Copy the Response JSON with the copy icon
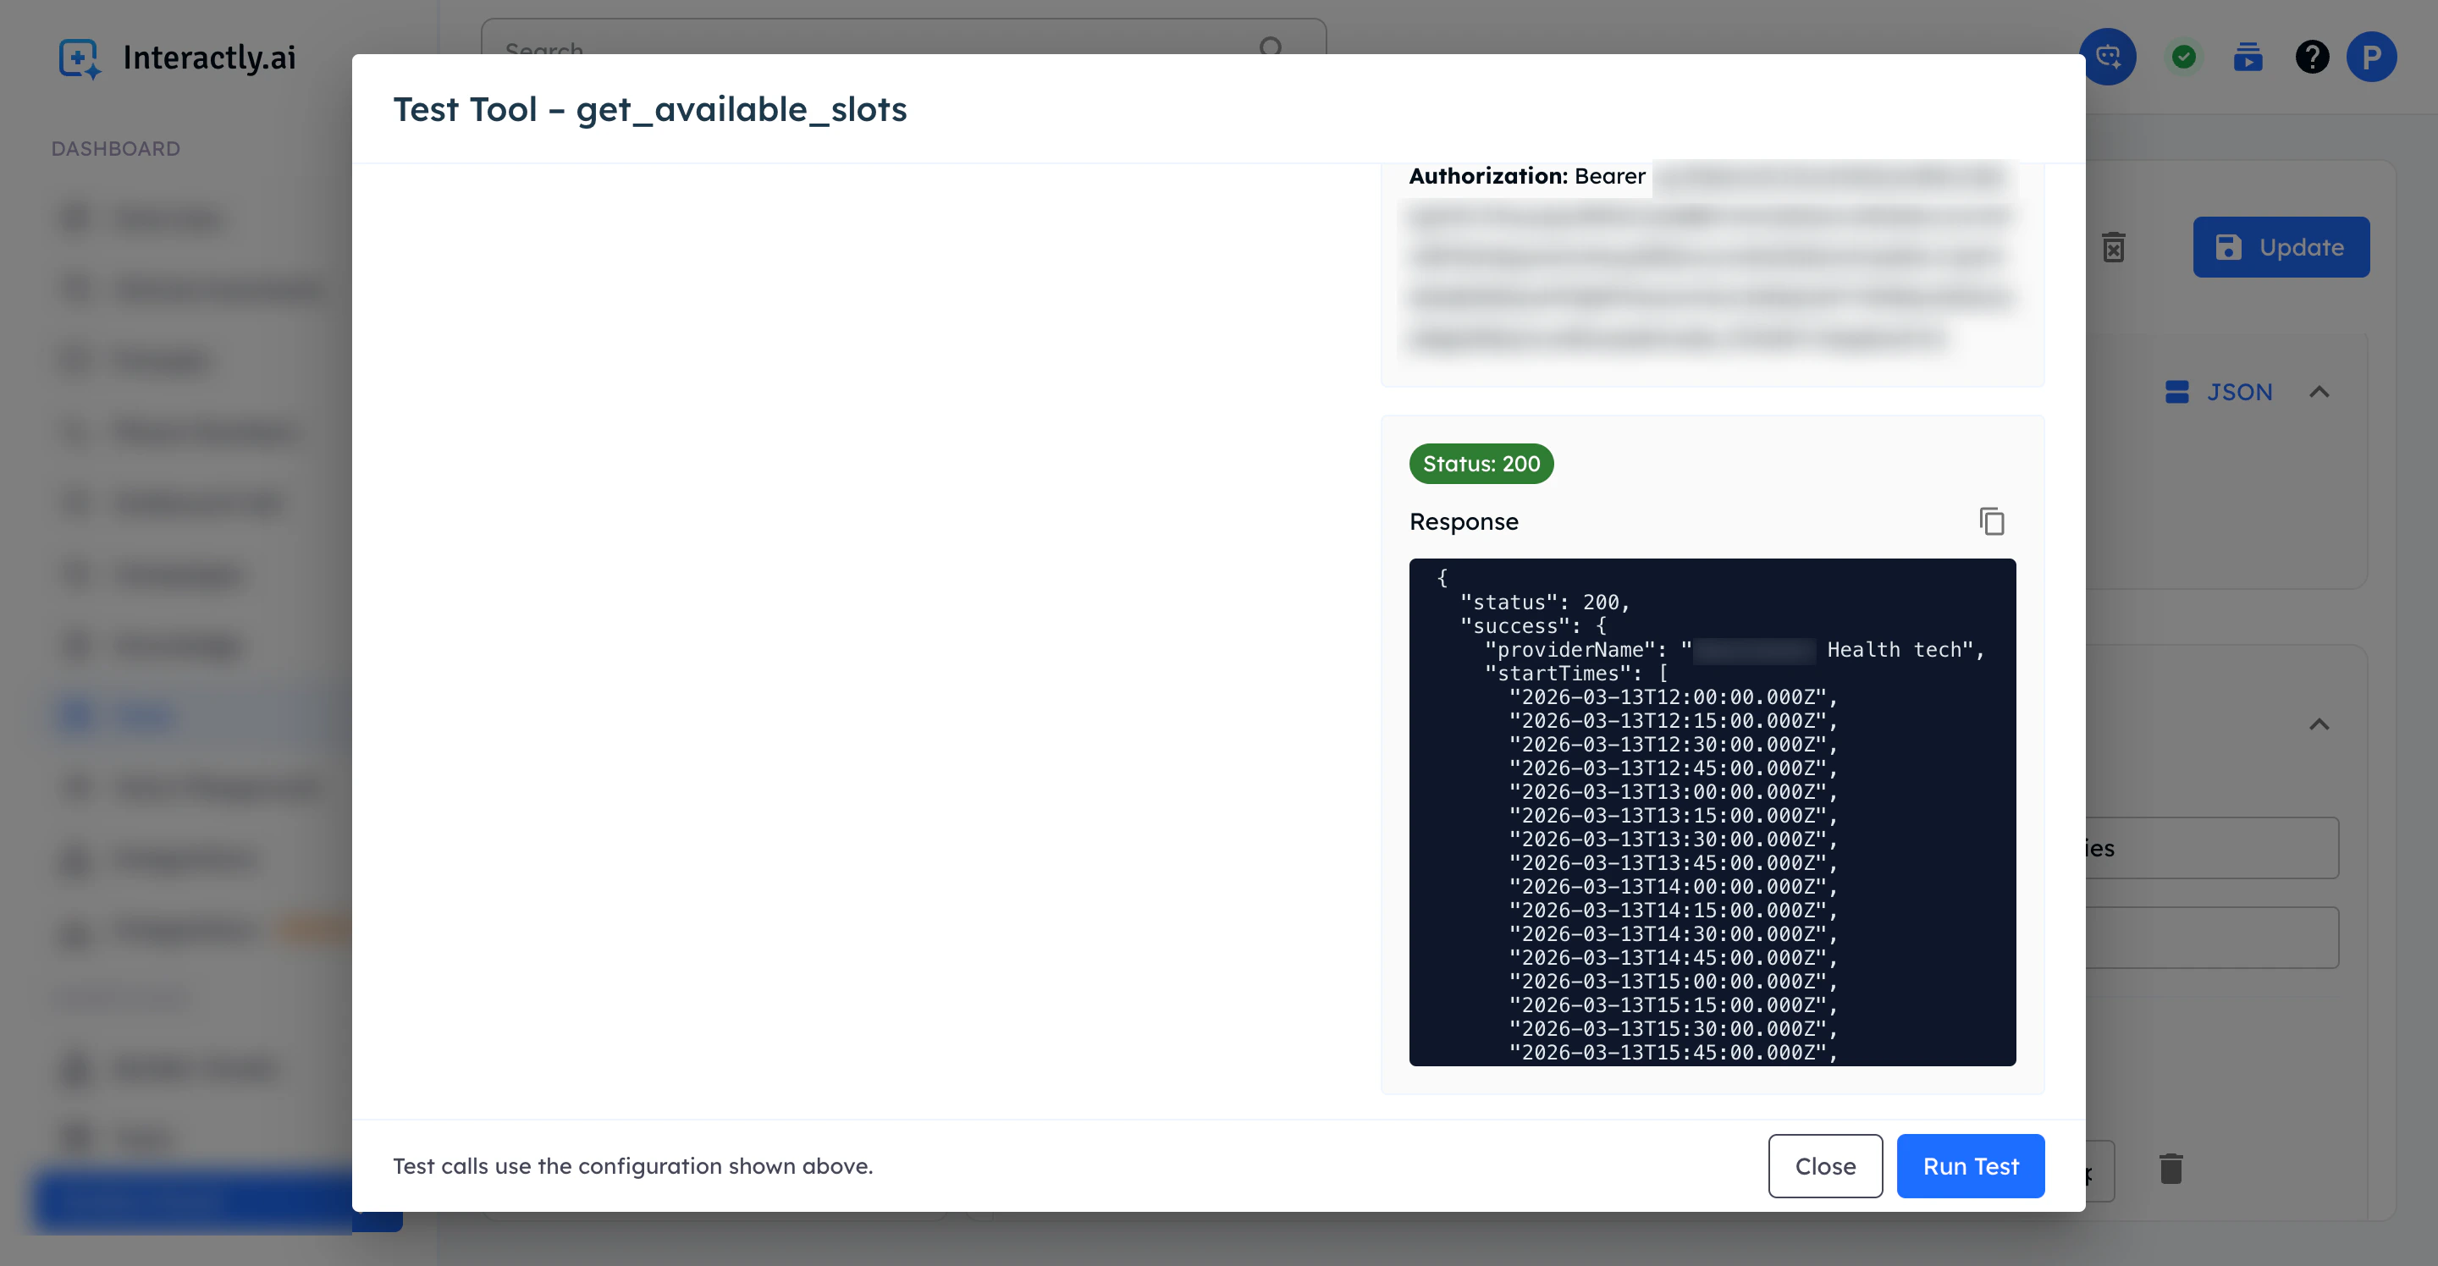 [1991, 521]
